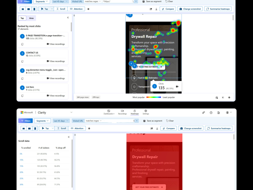This screenshot has height=190, width=253.
Task: Select Tap heatmap type in top window
Action: pyautogui.click(x=44, y=9)
